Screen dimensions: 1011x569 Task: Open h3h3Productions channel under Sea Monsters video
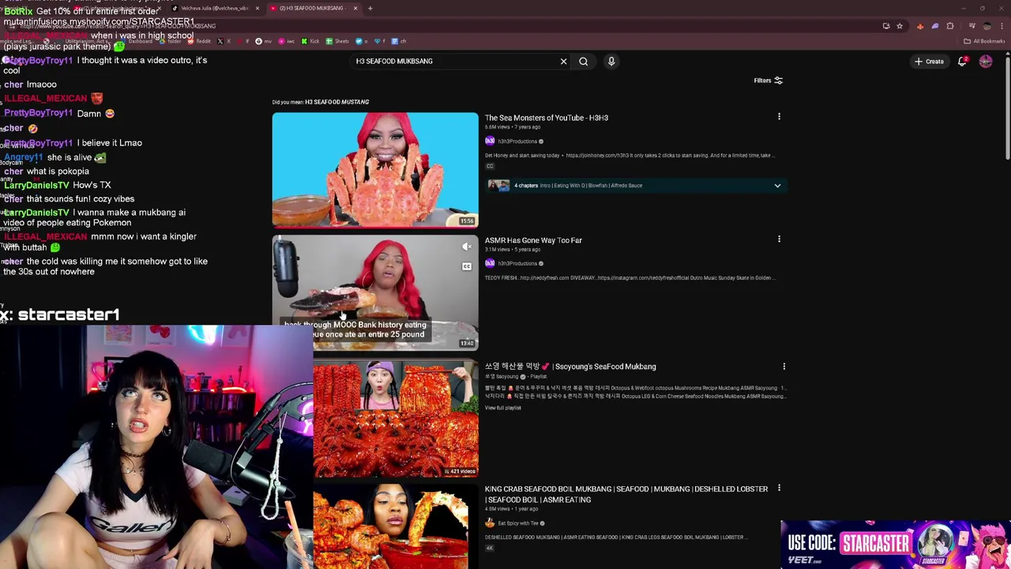coord(517,141)
